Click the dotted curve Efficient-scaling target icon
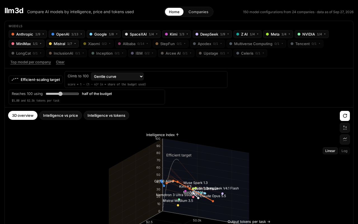Screen dimensions: 358x224 (x=15, y=80)
